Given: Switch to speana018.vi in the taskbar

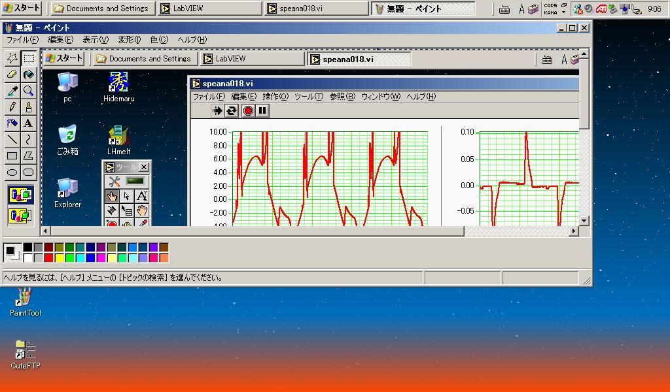Looking at the screenshot, I should tap(316, 8).
